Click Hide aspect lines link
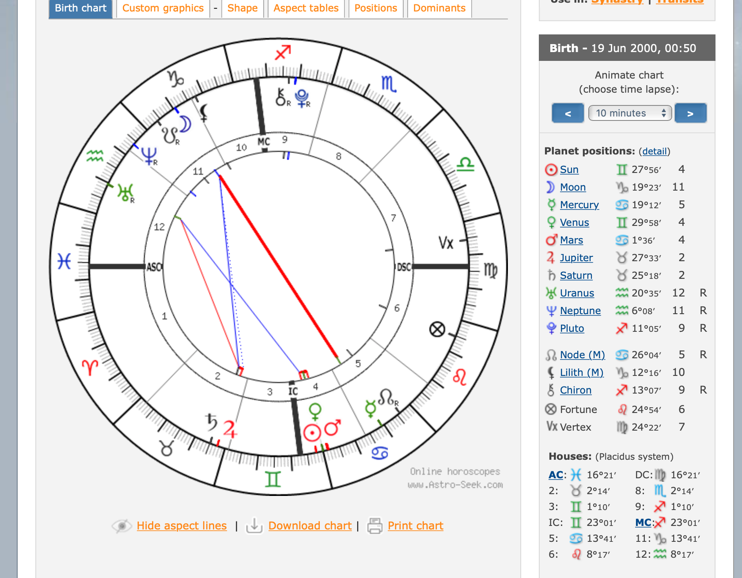This screenshot has width=742, height=578. pyautogui.click(x=182, y=525)
